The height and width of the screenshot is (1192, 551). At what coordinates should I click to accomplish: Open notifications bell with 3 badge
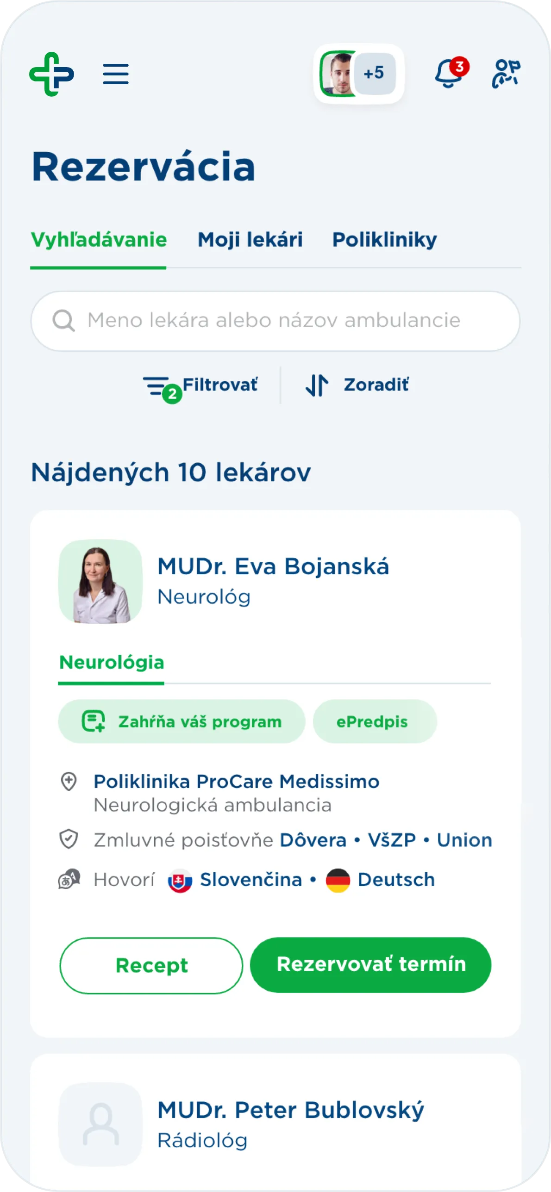click(449, 74)
